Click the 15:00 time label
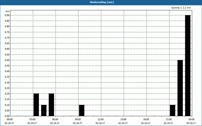The height and width of the screenshot is (126, 202). 123,119
